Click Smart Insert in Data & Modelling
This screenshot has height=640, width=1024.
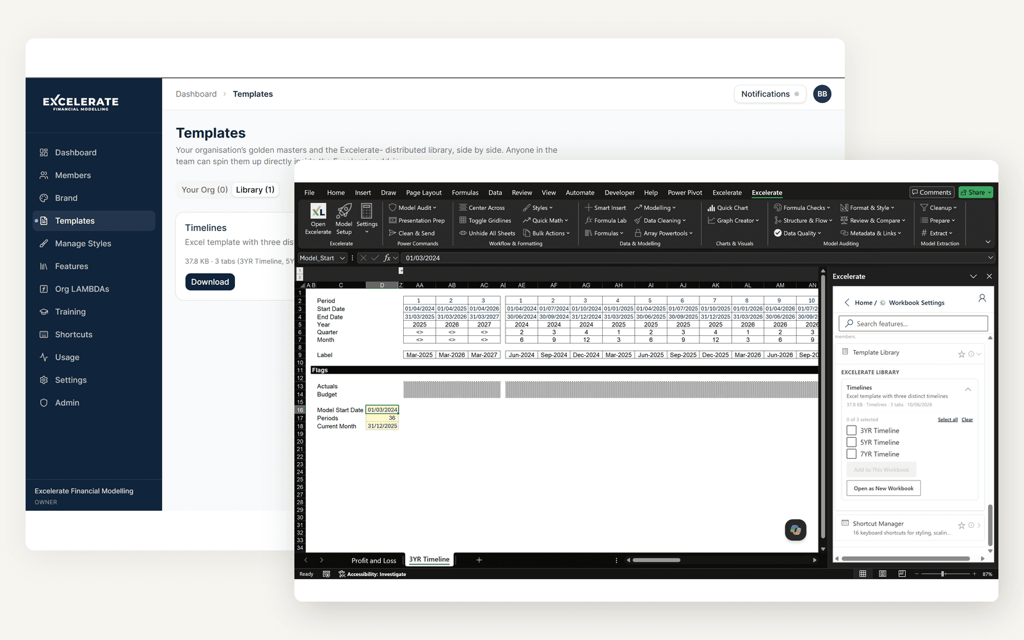click(605, 208)
